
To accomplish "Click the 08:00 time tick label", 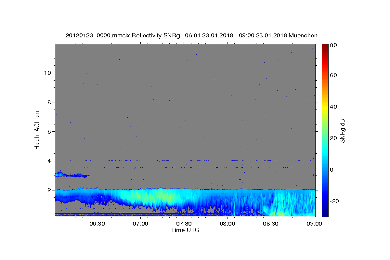I will tap(227, 224).
